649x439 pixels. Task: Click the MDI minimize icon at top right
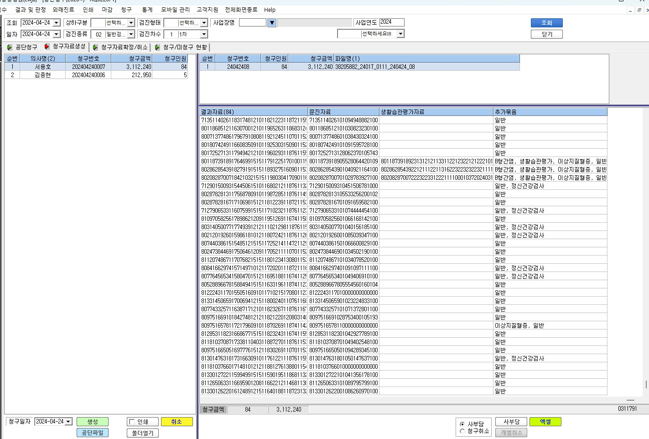coord(630,10)
